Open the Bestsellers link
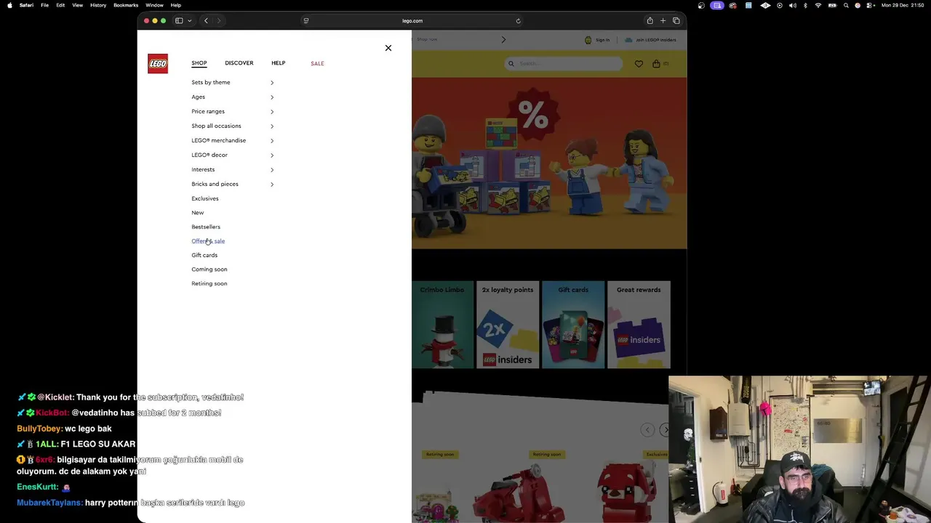 click(x=206, y=227)
